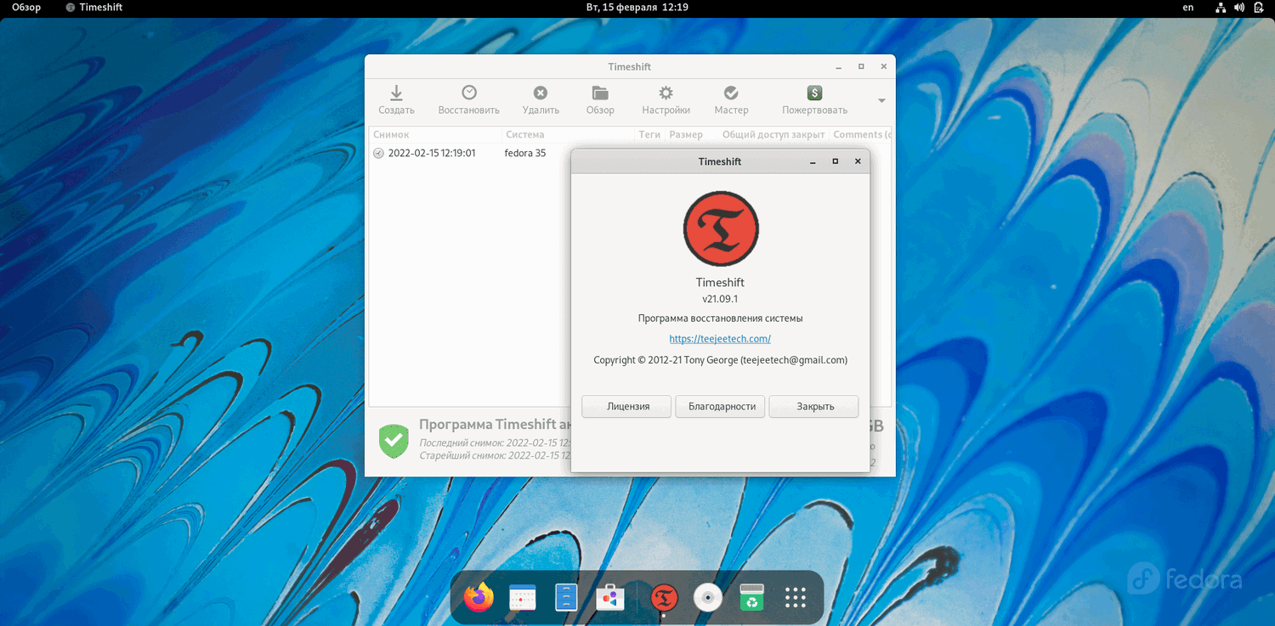Open the Обзор activities overview in top bar
The image size is (1275, 626).
tap(26, 8)
